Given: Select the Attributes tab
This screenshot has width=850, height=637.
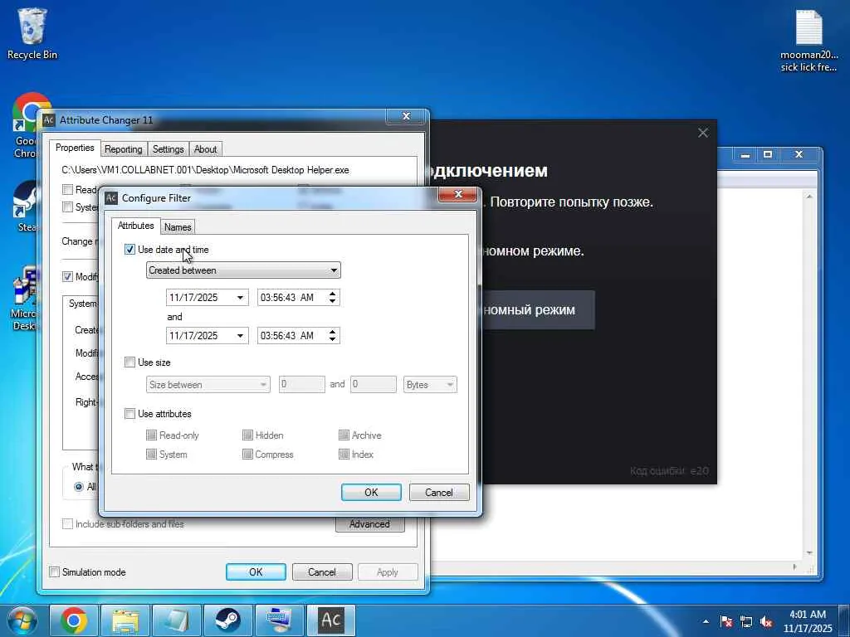Looking at the screenshot, I should click(135, 226).
